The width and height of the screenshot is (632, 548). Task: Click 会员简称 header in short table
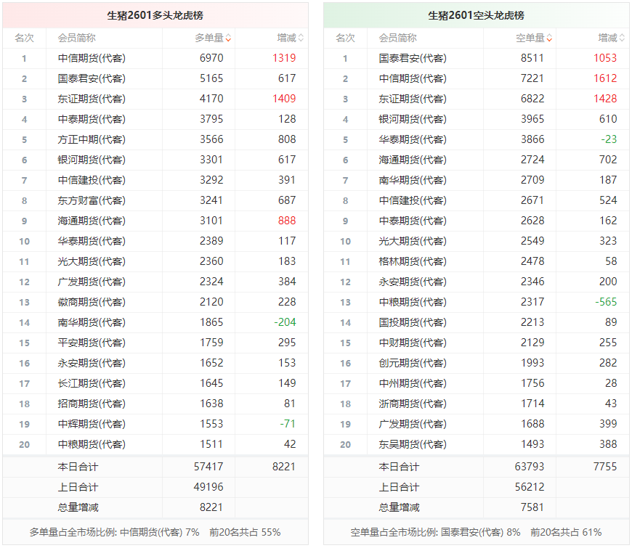pos(397,38)
